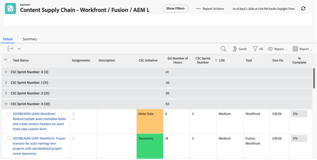317x160 pixels.
Task: Click the orange Meta Data cell
Action: [x=150, y=122]
